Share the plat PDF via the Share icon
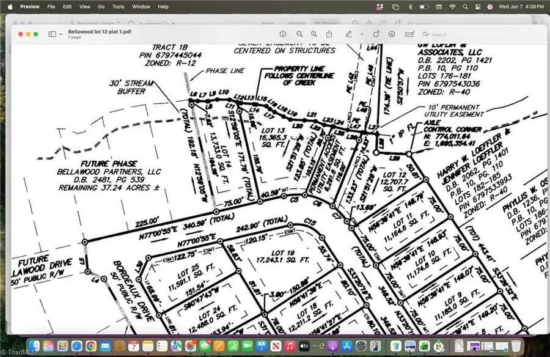The width and height of the screenshot is (550, 357). (x=329, y=34)
